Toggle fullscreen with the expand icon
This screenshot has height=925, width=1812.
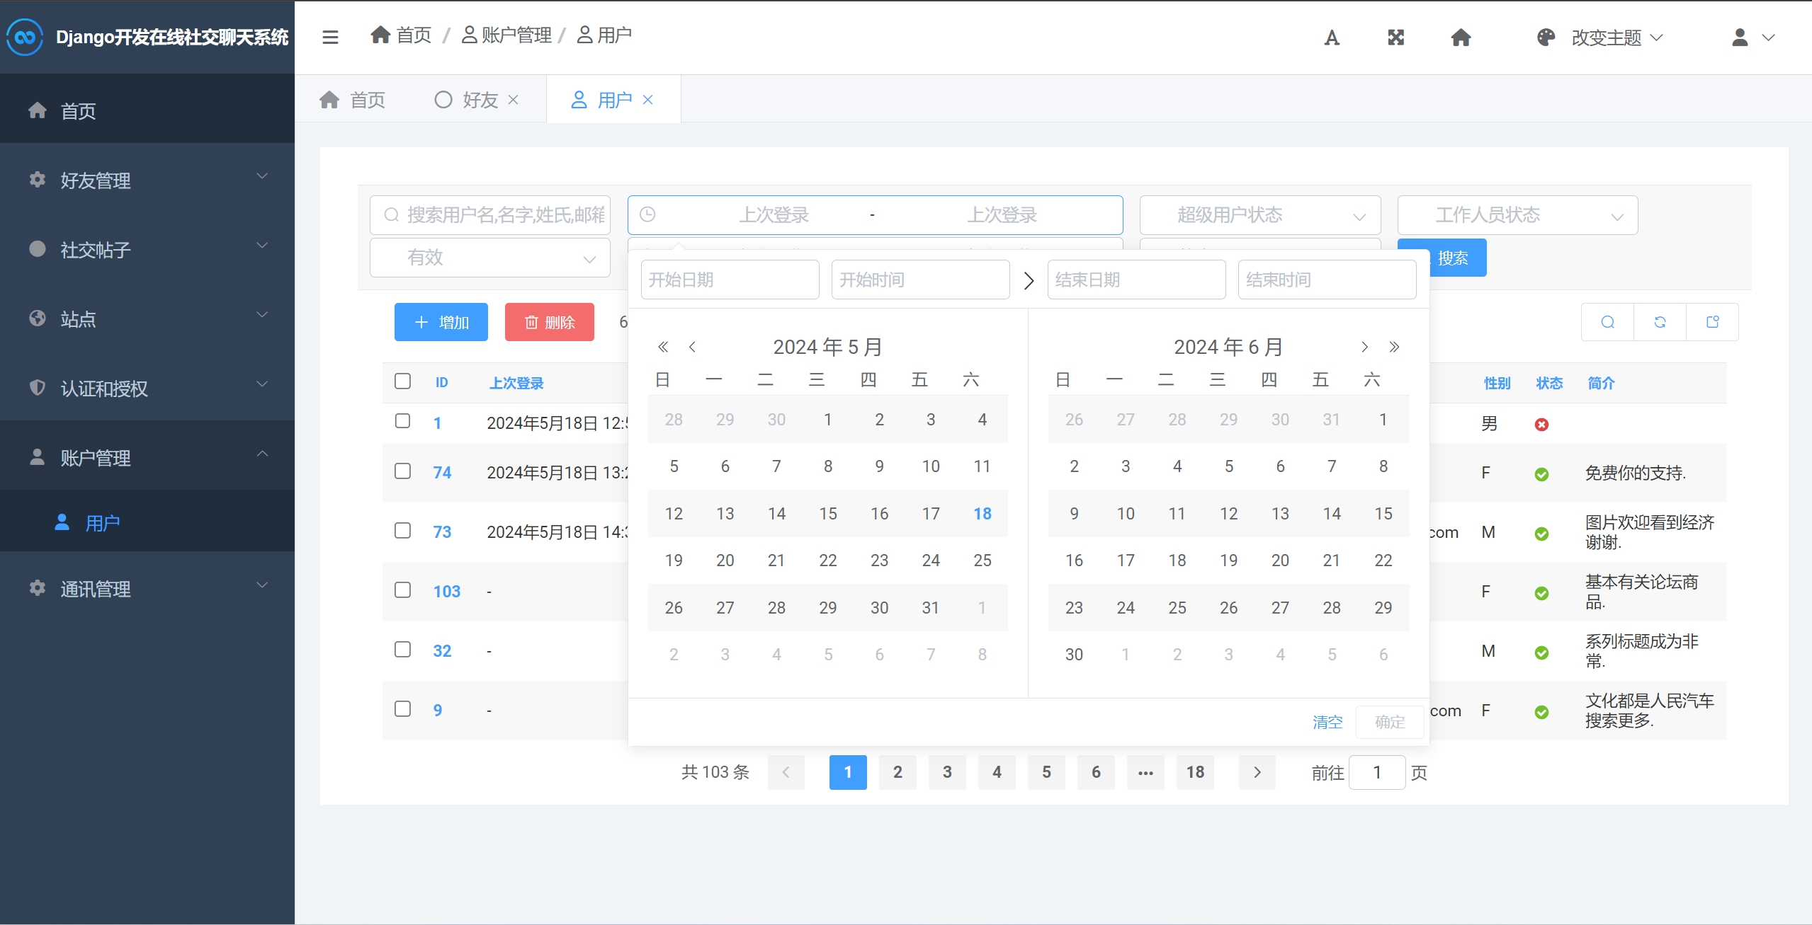pos(1395,38)
